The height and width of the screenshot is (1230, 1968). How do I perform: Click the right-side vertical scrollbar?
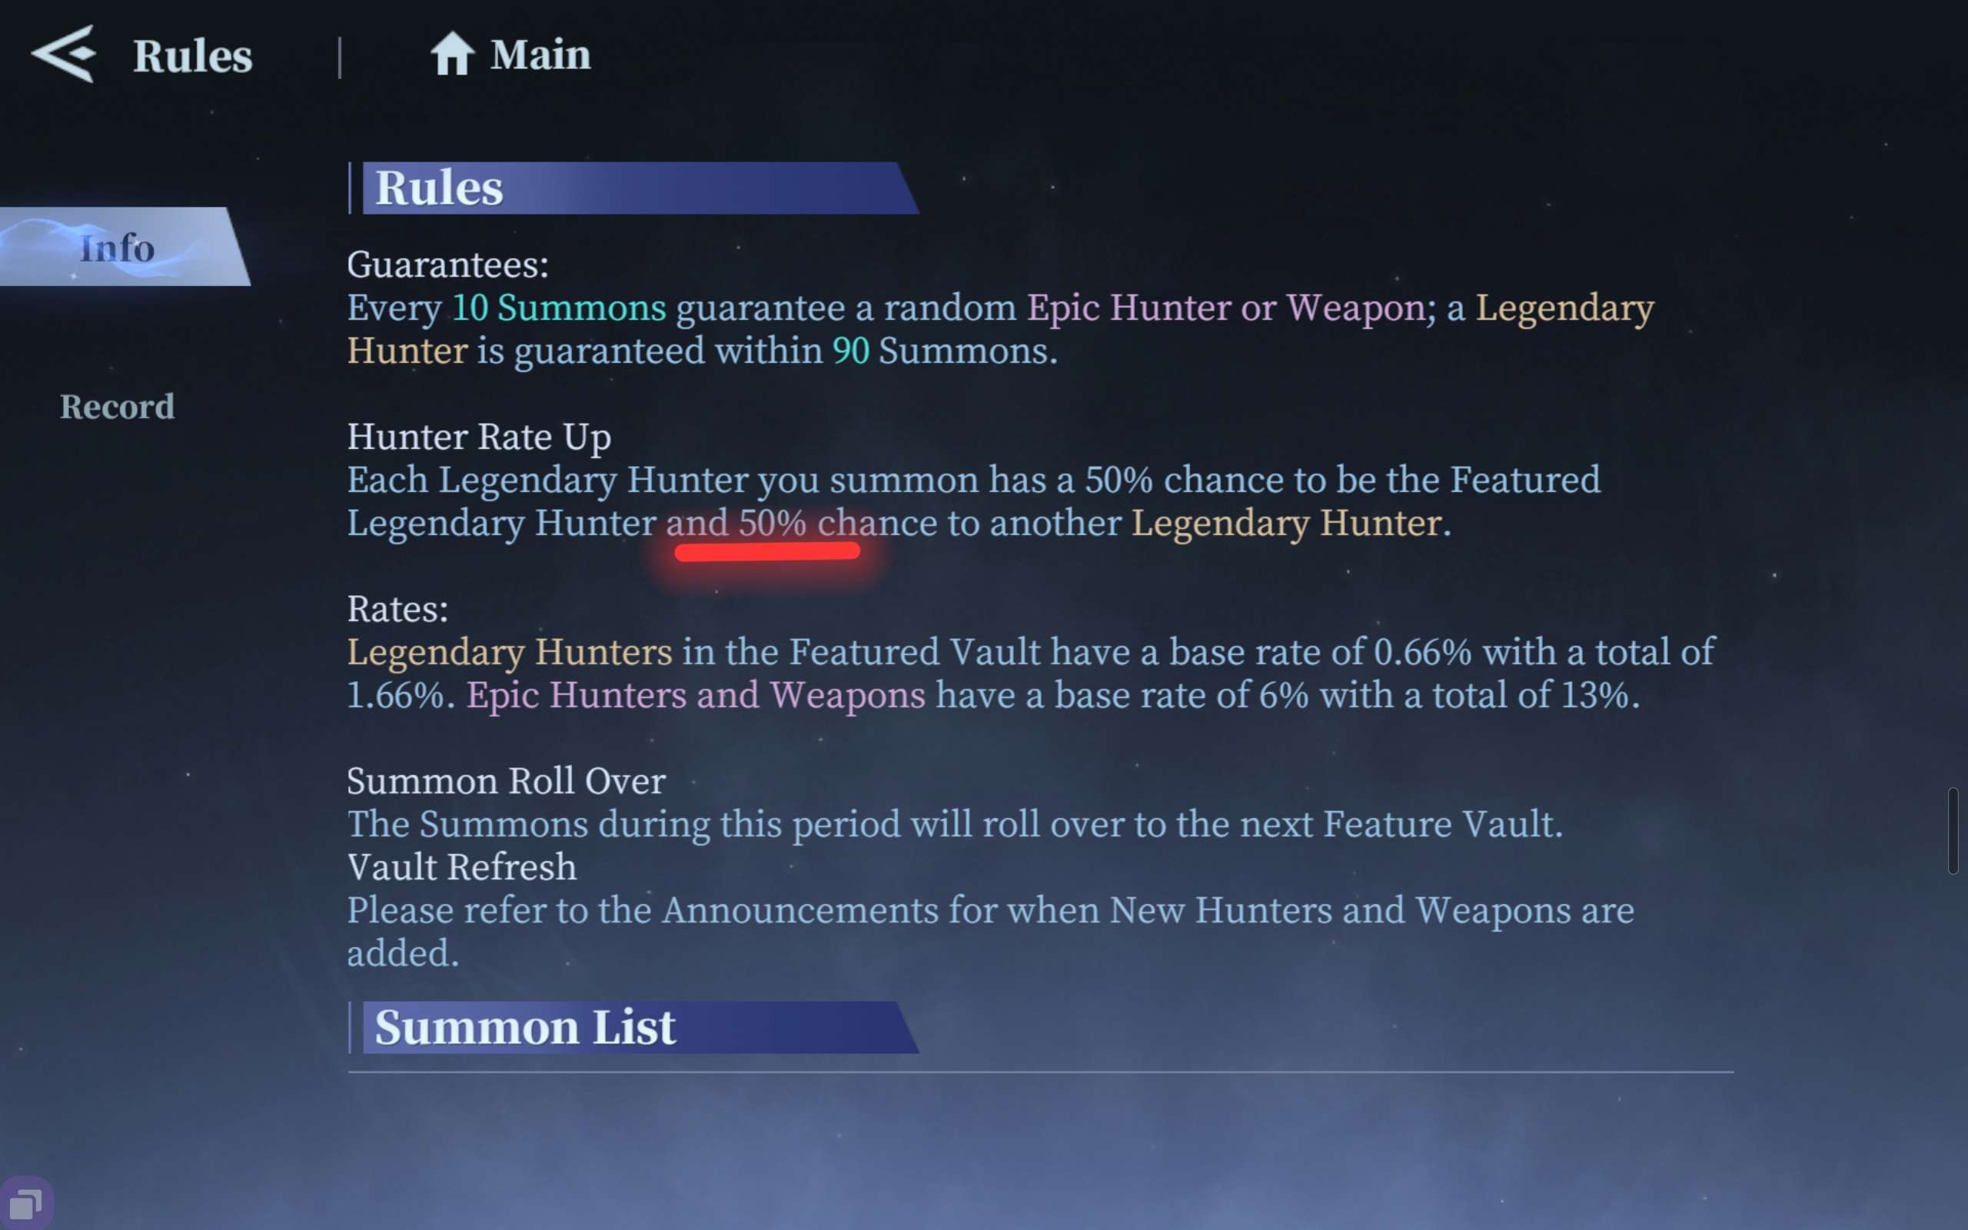(1953, 830)
